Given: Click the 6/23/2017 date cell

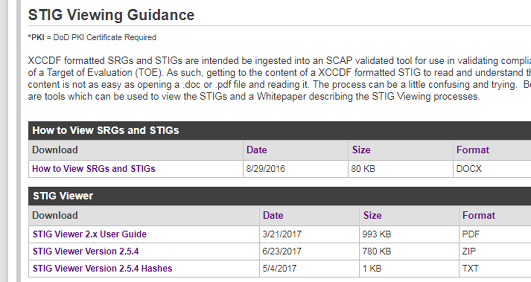Looking at the screenshot, I should tap(282, 251).
